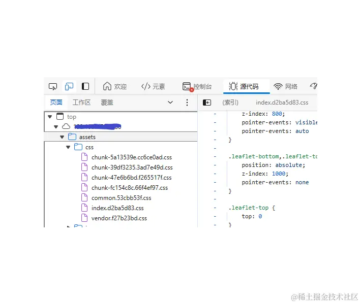
Task: Expand more navigator tabs chevron
Action: tap(170, 102)
